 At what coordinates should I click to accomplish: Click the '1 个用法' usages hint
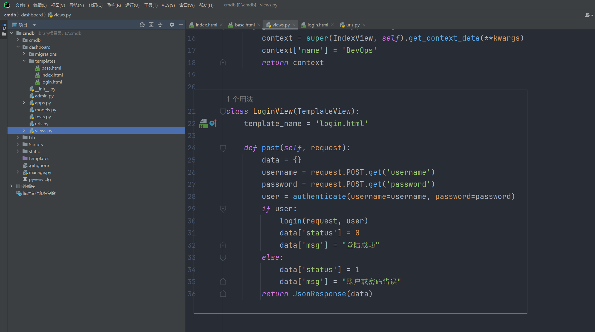(x=240, y=99)
